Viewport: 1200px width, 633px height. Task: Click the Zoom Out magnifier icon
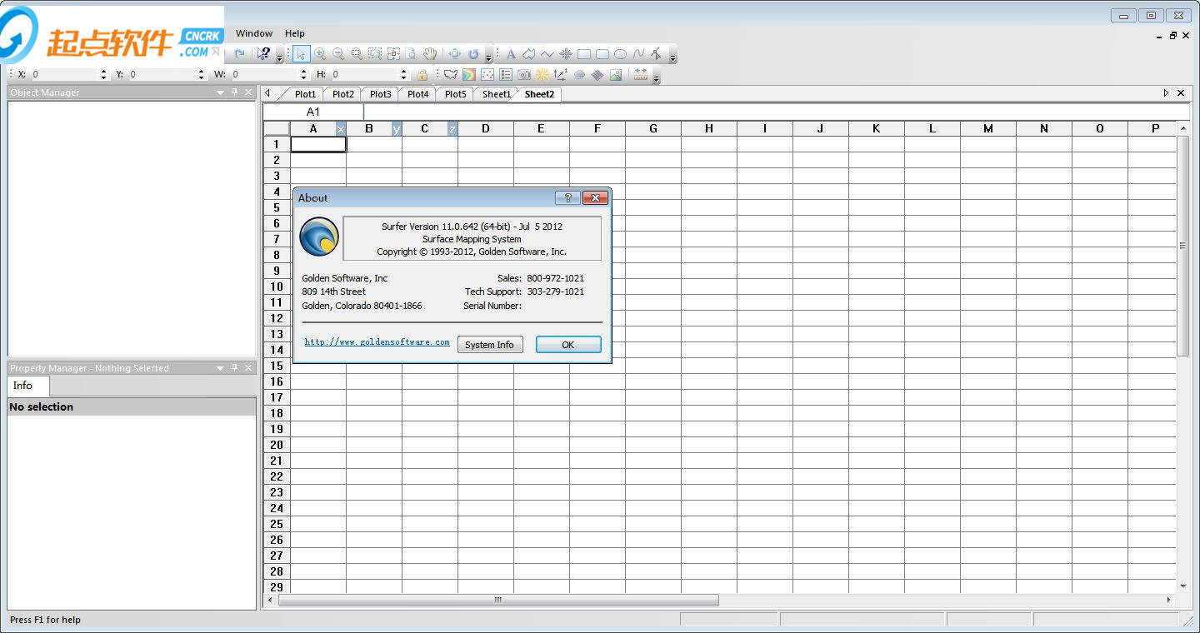(338, 54)
